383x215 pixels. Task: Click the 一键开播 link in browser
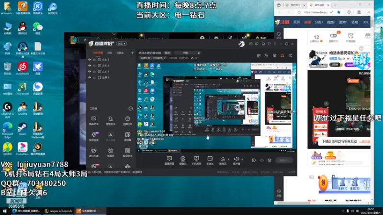364,141
